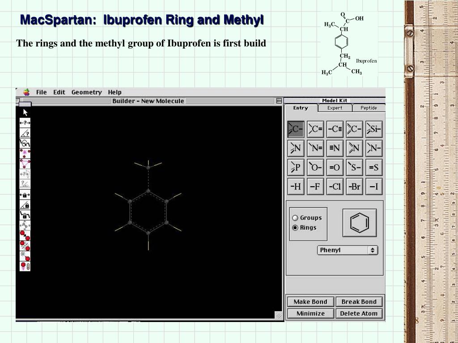Select the define point tool with pink star
The width and height of the screenshot is (458, 343).
pos(25,154)
